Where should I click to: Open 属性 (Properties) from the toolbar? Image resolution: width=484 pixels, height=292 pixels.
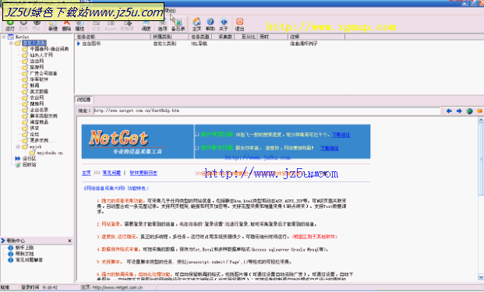(x=80, y=25)
